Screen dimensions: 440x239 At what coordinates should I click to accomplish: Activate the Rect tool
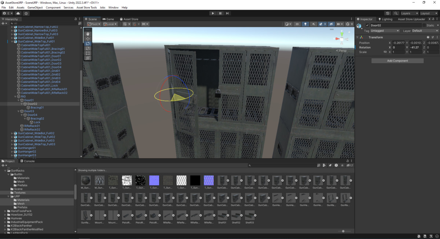click(x=87, y=54)
